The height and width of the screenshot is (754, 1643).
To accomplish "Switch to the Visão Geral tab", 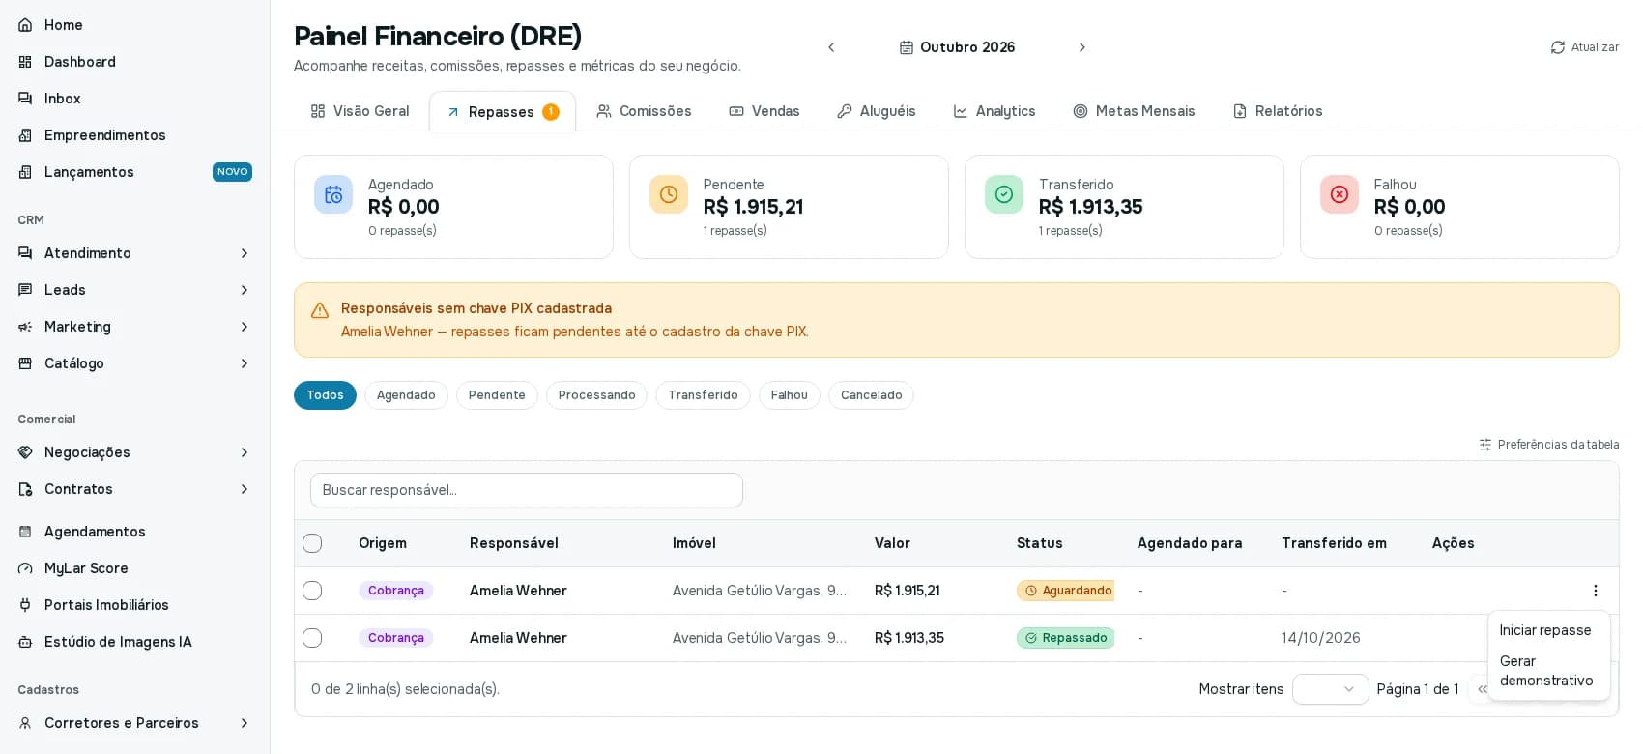I will coord(360,111).
